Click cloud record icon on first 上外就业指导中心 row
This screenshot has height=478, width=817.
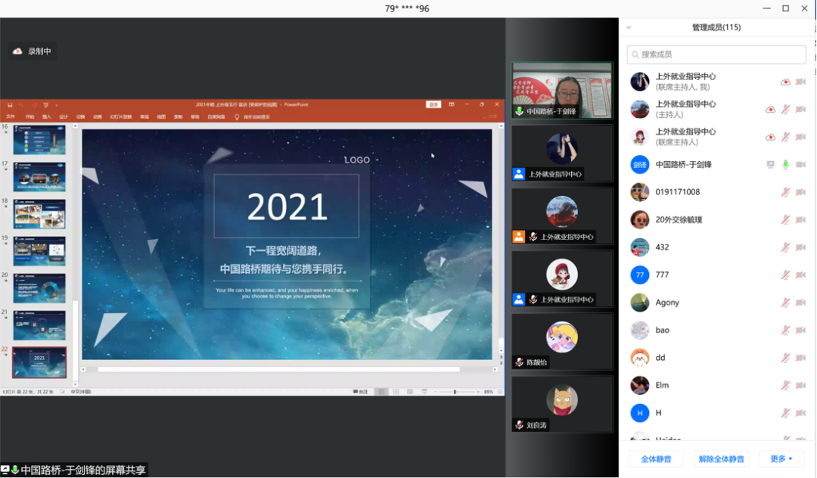[785, 82]
